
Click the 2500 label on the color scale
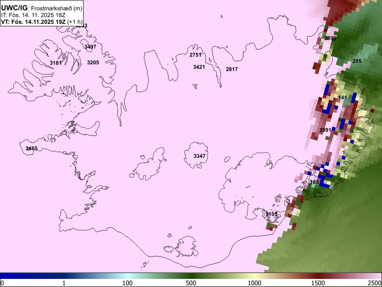[x=375, y=283]
